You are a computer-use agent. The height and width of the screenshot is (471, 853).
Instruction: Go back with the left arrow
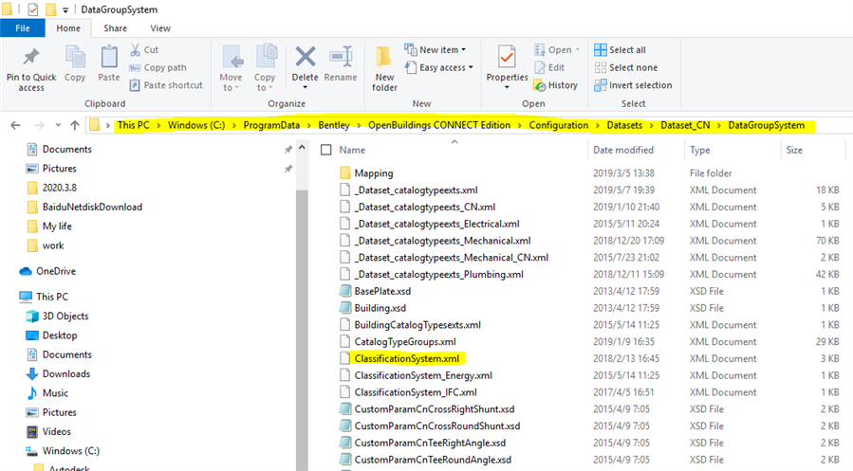point(15,125)
